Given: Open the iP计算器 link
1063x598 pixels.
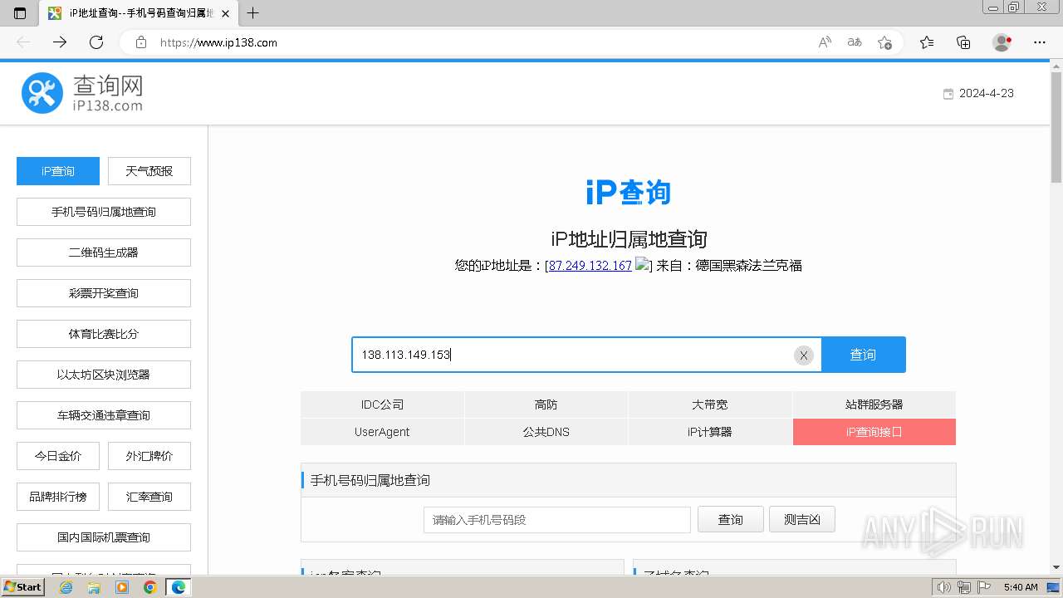Looking at the screenshot, I should tap(710, 432).
